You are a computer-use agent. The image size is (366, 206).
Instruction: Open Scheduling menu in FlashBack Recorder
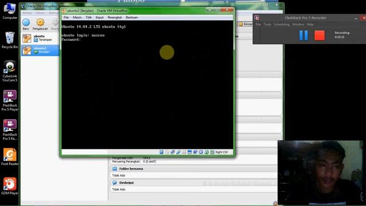point(281,24)
